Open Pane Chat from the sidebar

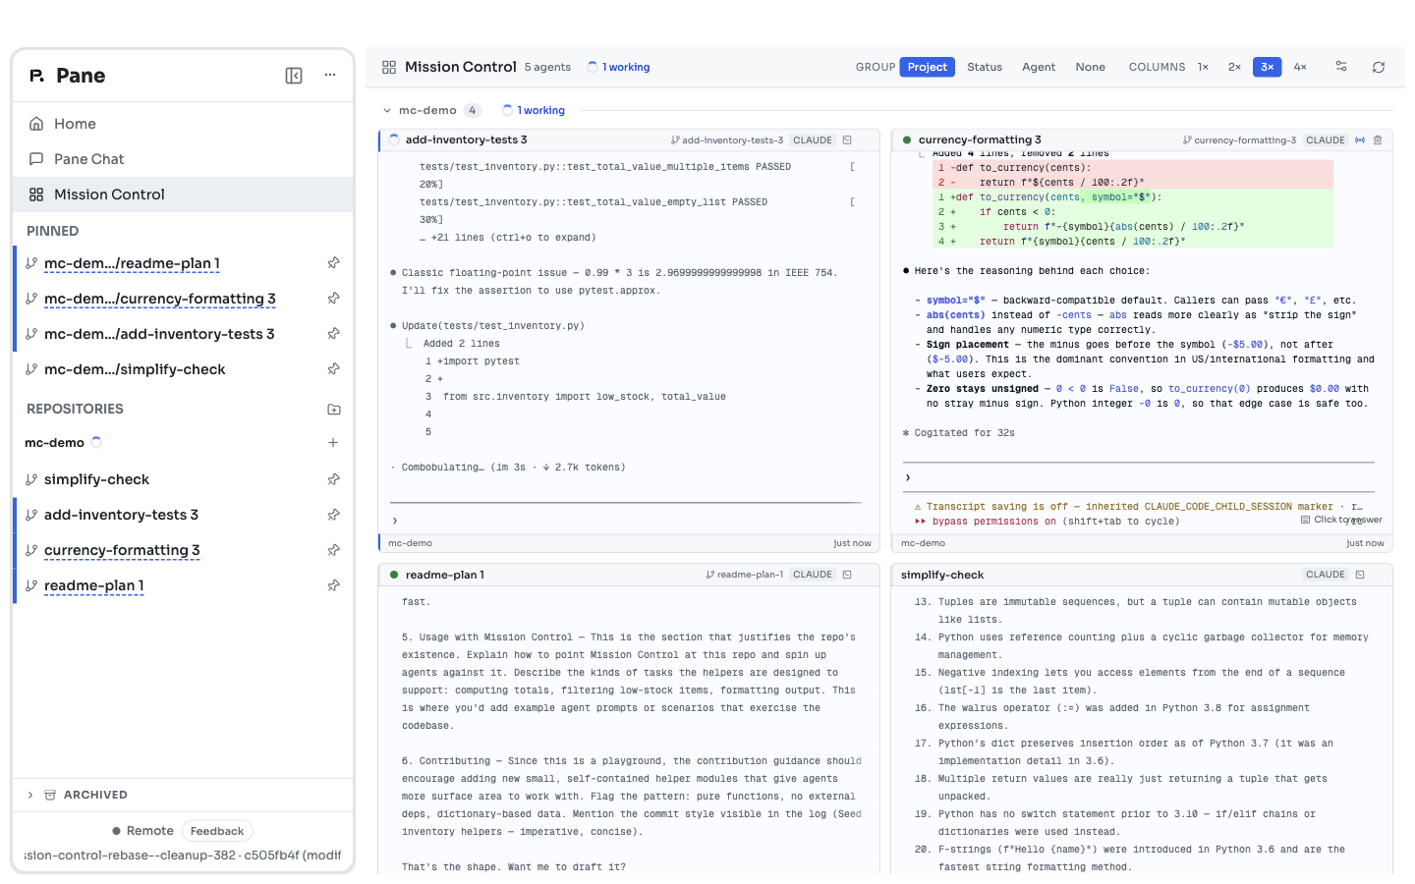[183, 159]
